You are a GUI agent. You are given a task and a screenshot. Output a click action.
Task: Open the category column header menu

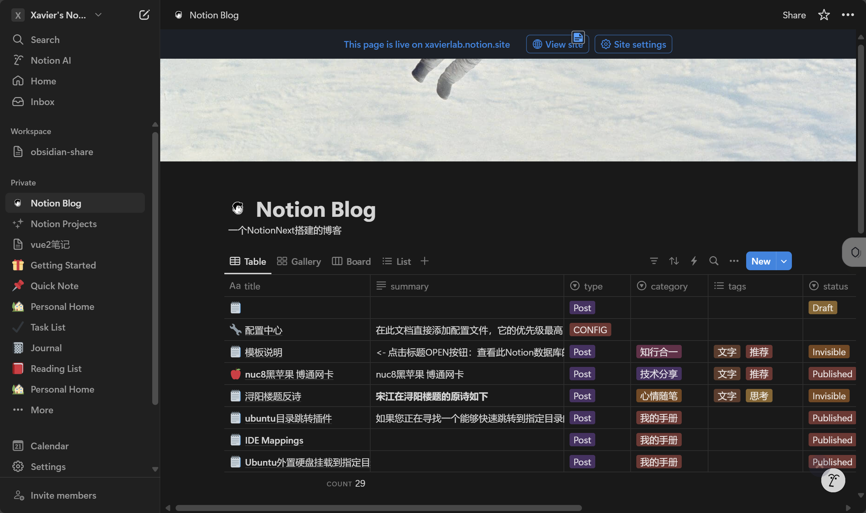click(x=669, y=286)
